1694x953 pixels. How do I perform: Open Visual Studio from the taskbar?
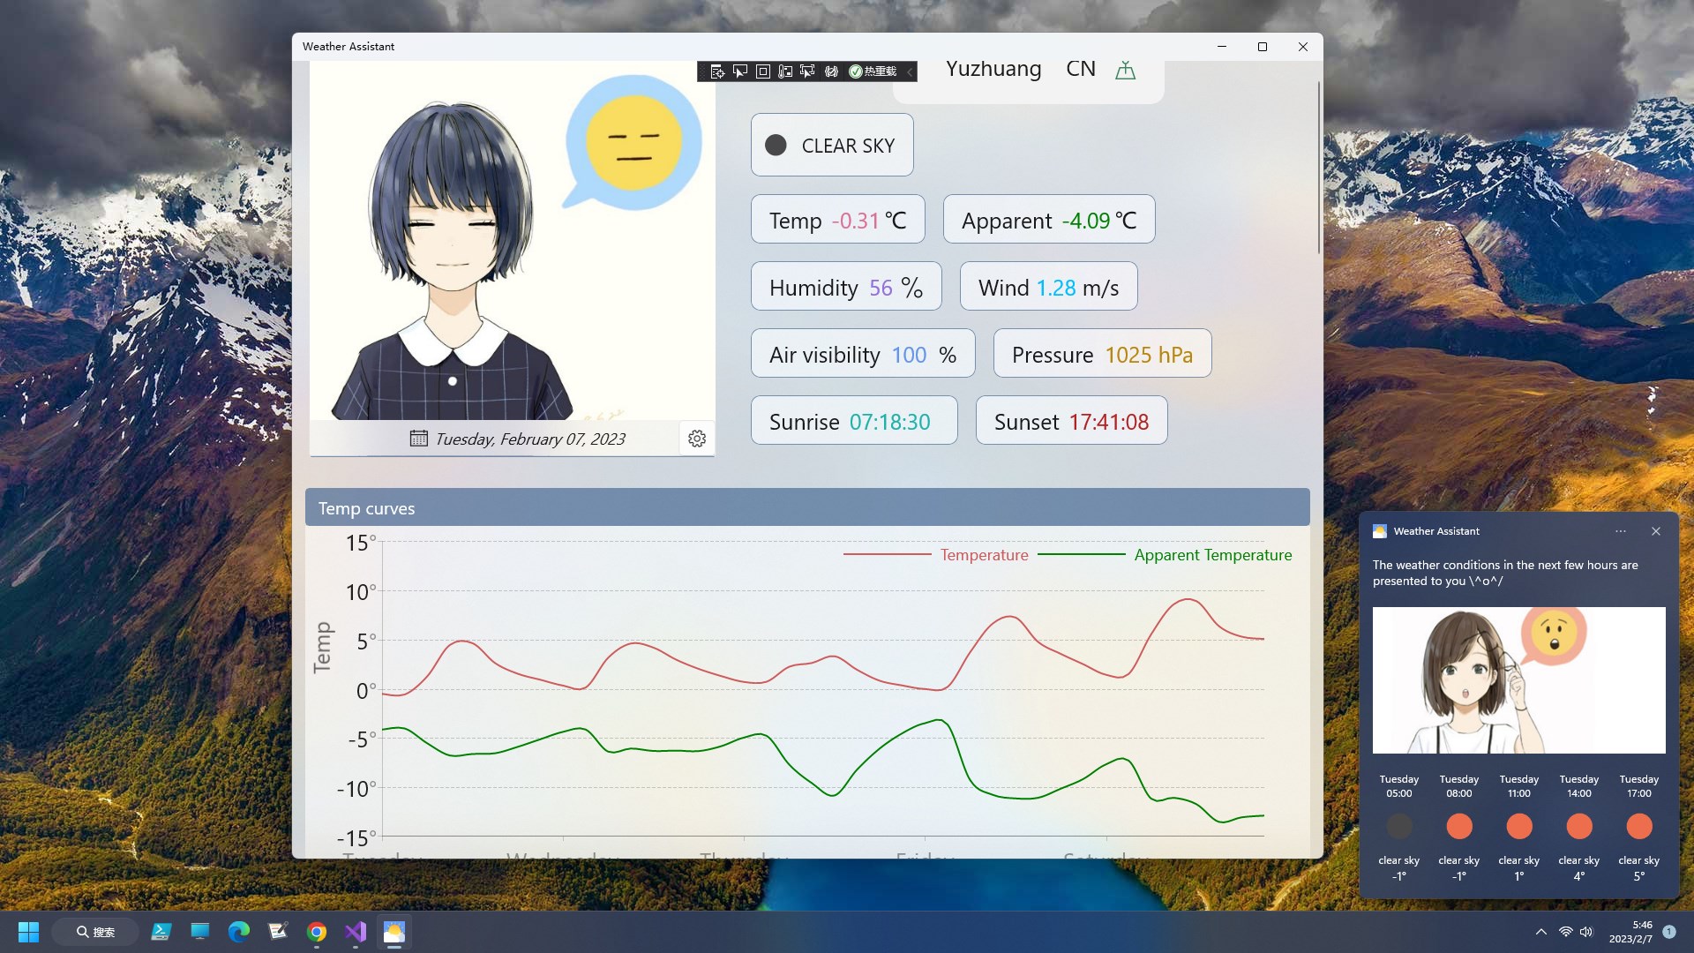click(x=356, y=932)
